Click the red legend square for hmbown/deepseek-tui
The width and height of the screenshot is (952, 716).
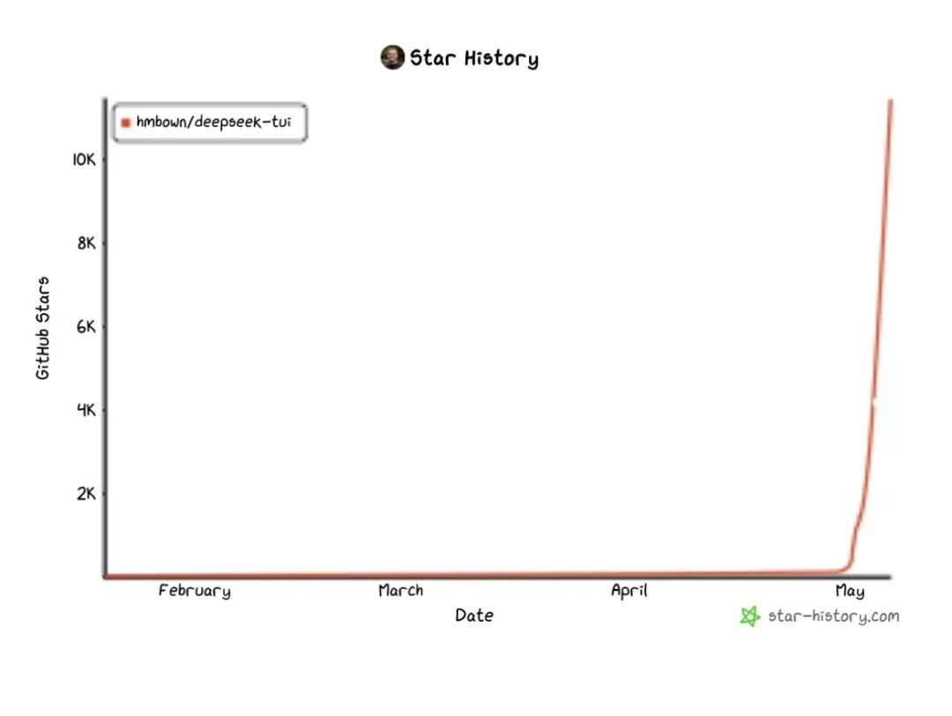tap(126, 123)
